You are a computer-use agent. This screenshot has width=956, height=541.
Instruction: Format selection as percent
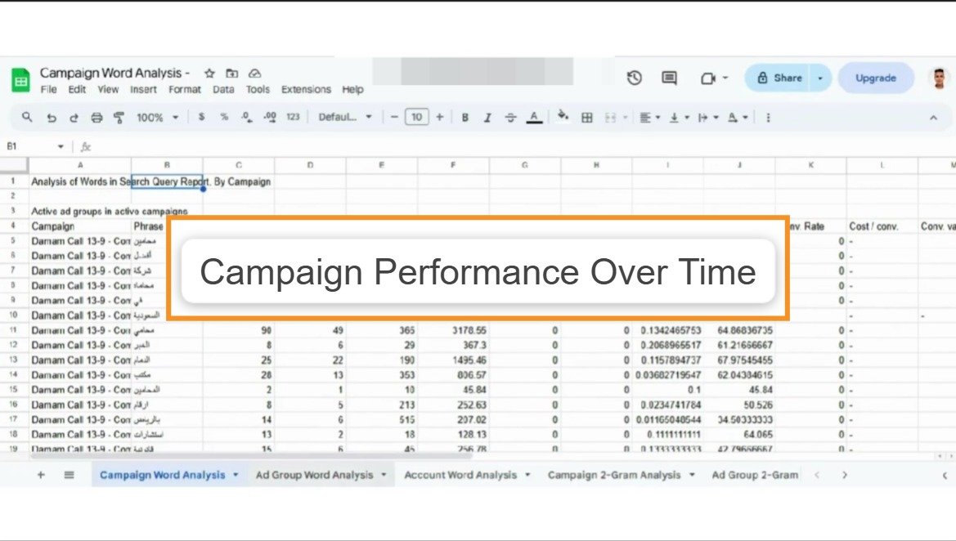tap(222, 117)
